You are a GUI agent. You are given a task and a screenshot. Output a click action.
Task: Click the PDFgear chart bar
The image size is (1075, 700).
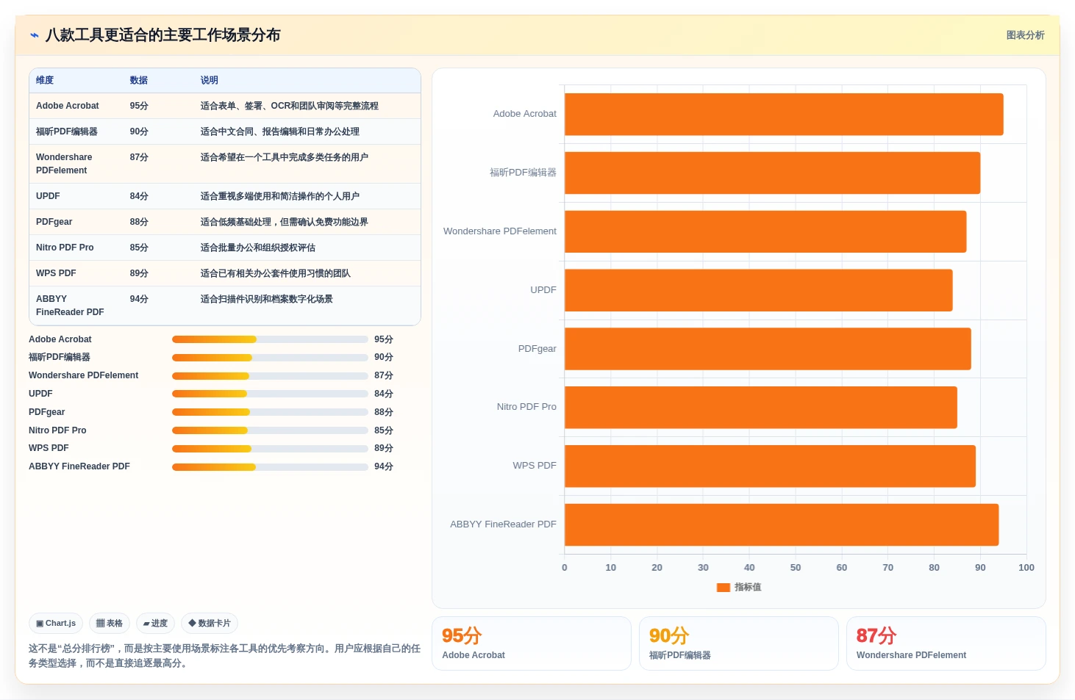[x=768, y=349]
